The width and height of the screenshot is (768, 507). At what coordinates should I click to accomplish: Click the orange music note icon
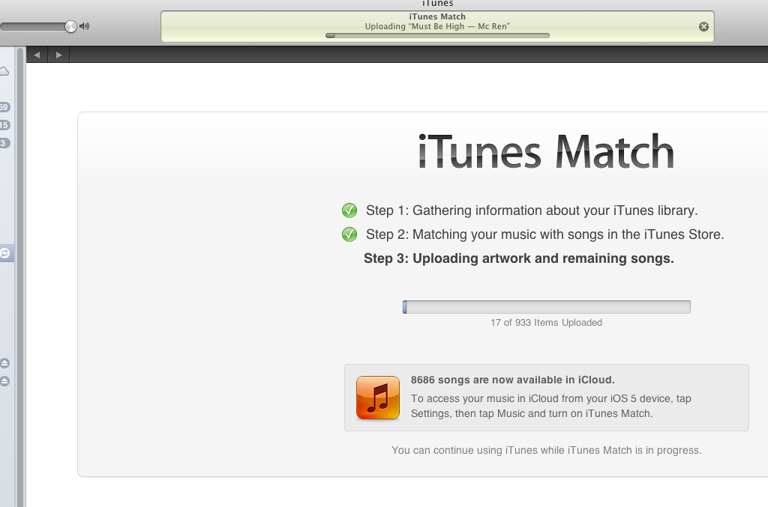[378, 398]
